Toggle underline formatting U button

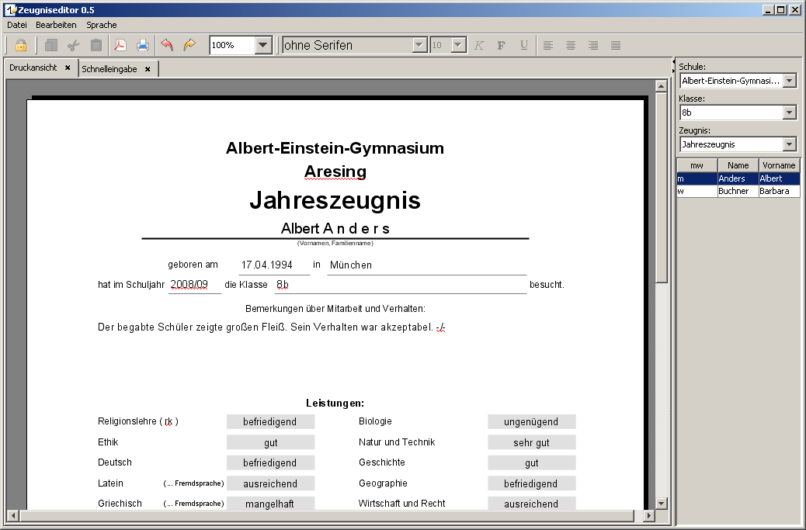point(524,45)
